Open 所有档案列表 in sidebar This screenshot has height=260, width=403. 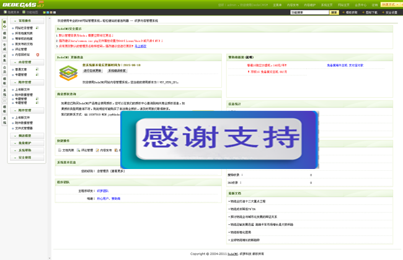pos(24,33)
